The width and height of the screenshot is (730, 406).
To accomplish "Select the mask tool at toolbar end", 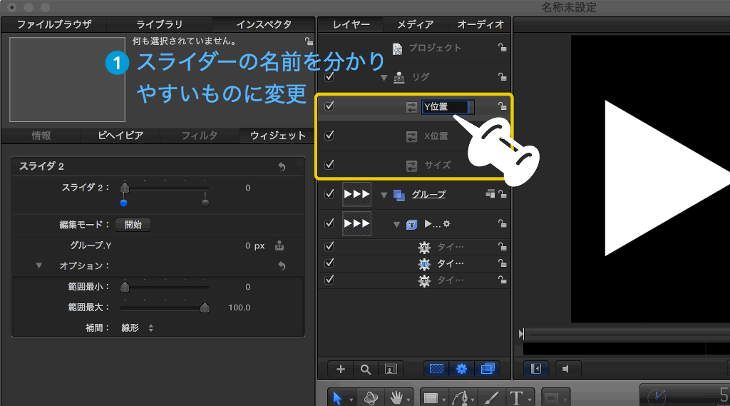I will [552, 398].
